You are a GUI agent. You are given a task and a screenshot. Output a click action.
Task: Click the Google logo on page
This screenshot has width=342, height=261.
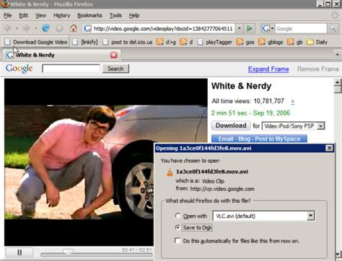[19, 68]
